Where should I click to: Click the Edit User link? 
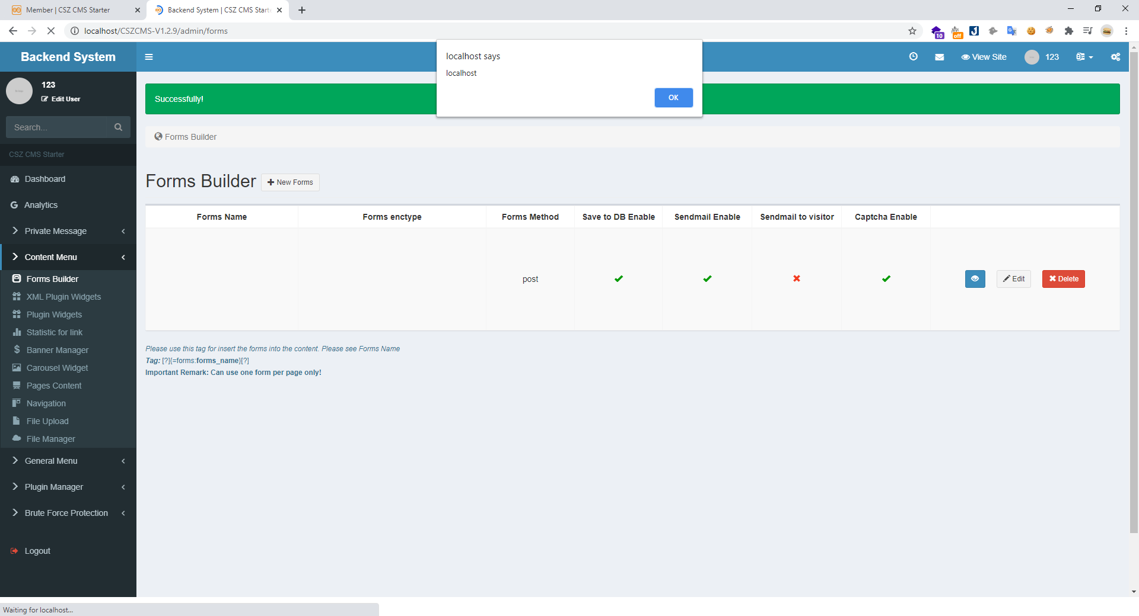pos(61,99)
